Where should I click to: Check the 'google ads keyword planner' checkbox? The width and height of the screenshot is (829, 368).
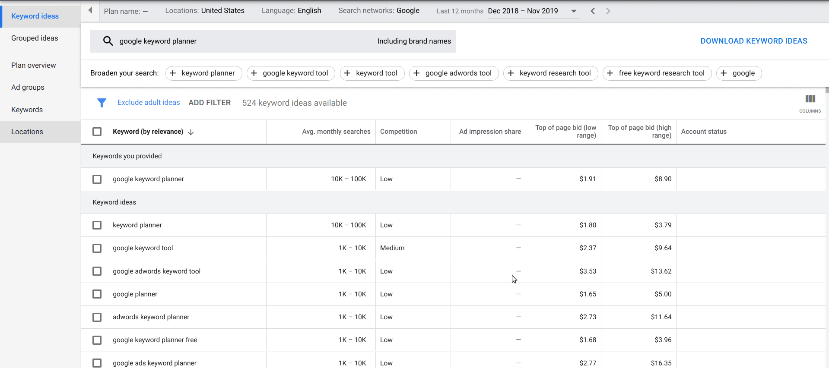pos(97,363)
